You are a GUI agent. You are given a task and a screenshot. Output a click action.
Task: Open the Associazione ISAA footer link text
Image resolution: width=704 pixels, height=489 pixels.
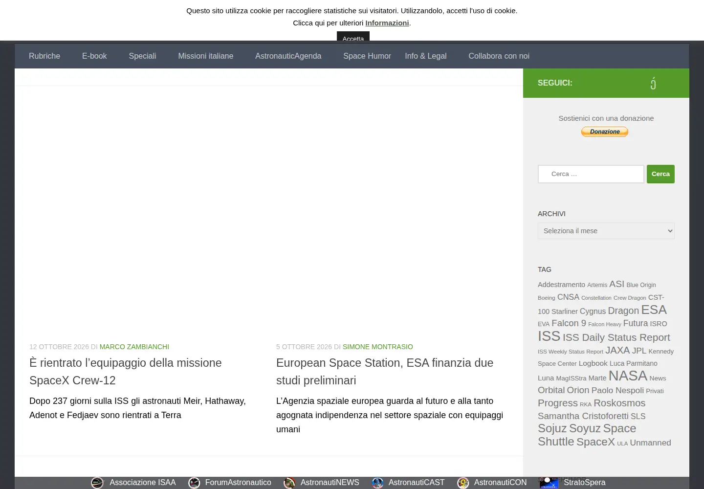[143, 483]
